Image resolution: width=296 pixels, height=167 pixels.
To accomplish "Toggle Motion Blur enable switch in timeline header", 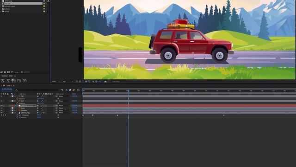I will pos(74,90).
